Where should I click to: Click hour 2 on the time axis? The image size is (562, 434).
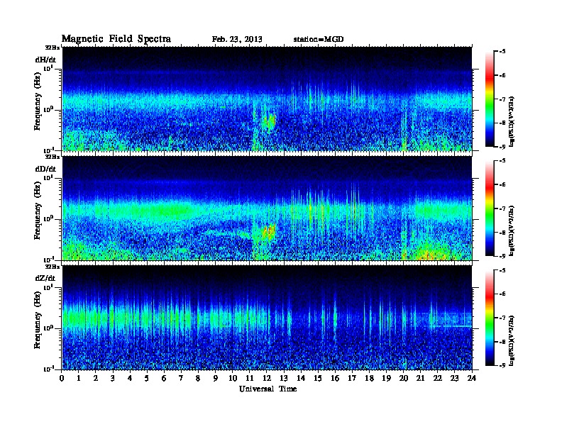click(96, 378)
